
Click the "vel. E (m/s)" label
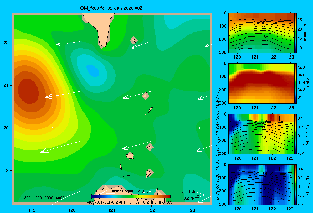(x=308, y=185)
